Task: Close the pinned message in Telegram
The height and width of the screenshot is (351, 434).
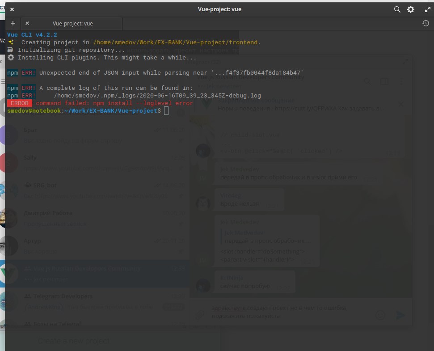Action: click(400, 104)
